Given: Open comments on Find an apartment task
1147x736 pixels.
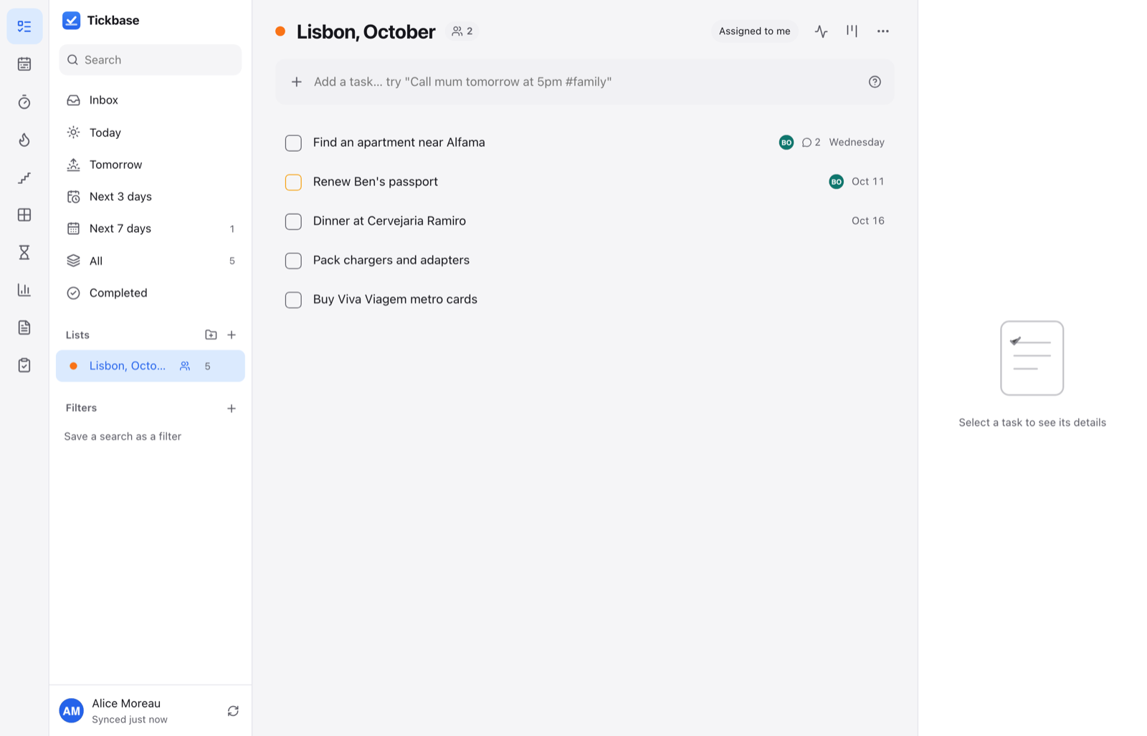Looking at the screenshot, I should point(811,142).
